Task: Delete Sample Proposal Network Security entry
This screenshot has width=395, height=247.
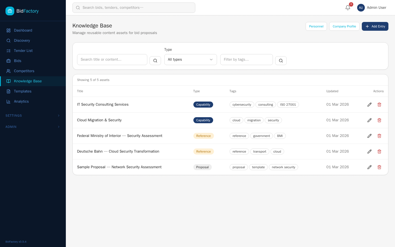Action: (379, 167)
